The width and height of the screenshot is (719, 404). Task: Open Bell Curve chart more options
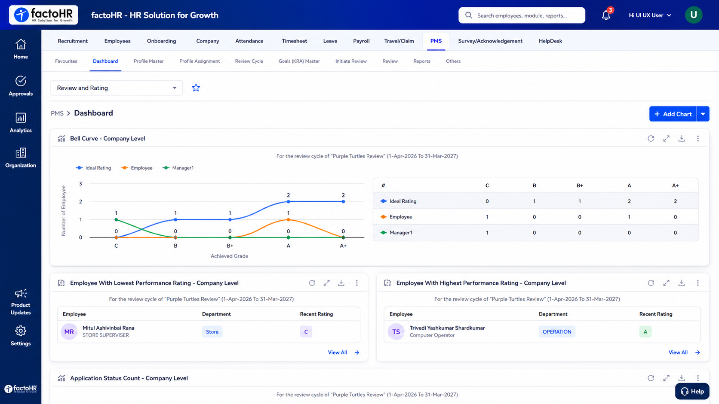pyautogui.click(x=698, y=138)
